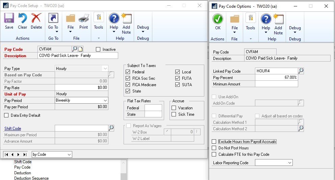335x180 pixels.
Task: Expand Tools group arrow in Pay Code Options
Action: [x=251, y=39]
